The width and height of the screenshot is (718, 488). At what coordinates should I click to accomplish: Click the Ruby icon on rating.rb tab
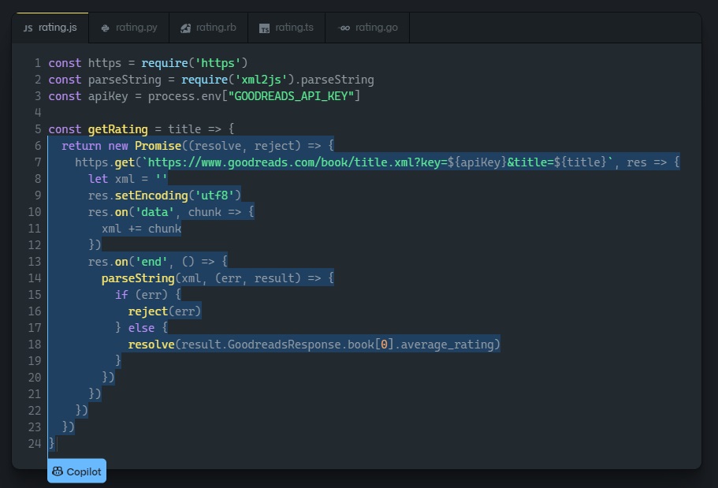tap(185, 28)
